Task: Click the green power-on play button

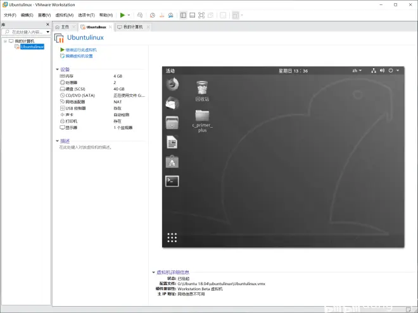Action: point(122,15)
